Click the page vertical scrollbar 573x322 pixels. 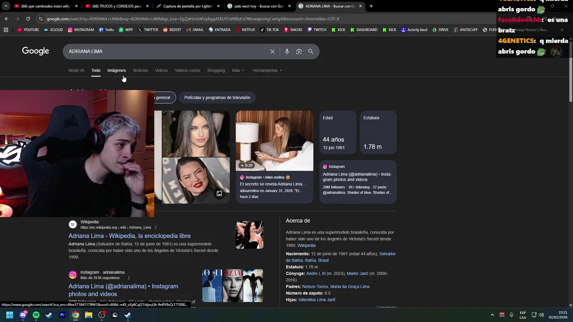[570, 72]
